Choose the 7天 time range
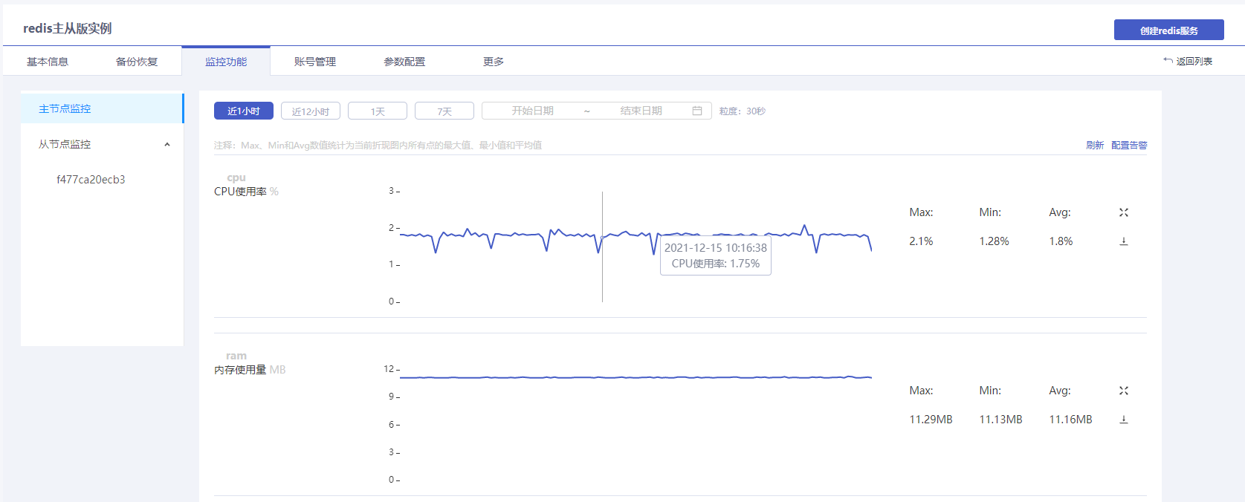 [x=444, y=111]
